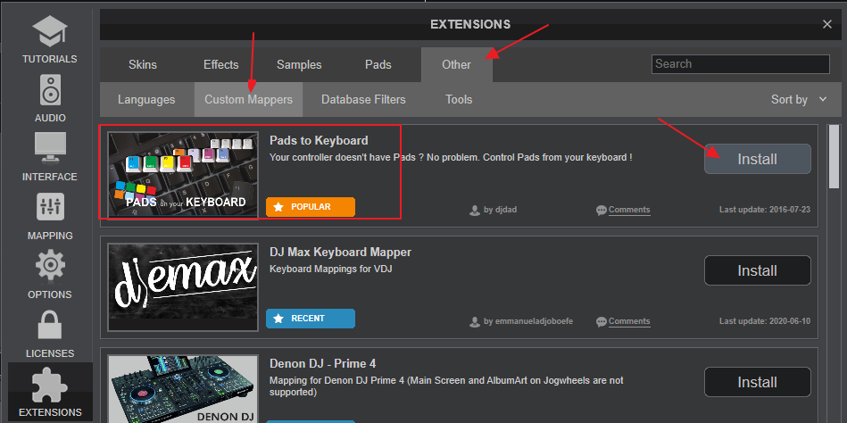Viewport: 847px width, 423px height.
Task: Open the Tools sub-tab
Action: point(459,99)
